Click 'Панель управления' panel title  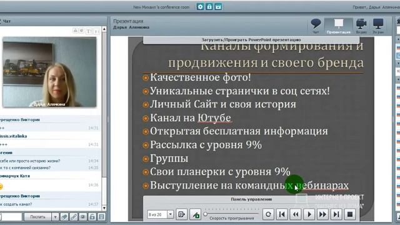pyautogui.click(x=251, y=199)
